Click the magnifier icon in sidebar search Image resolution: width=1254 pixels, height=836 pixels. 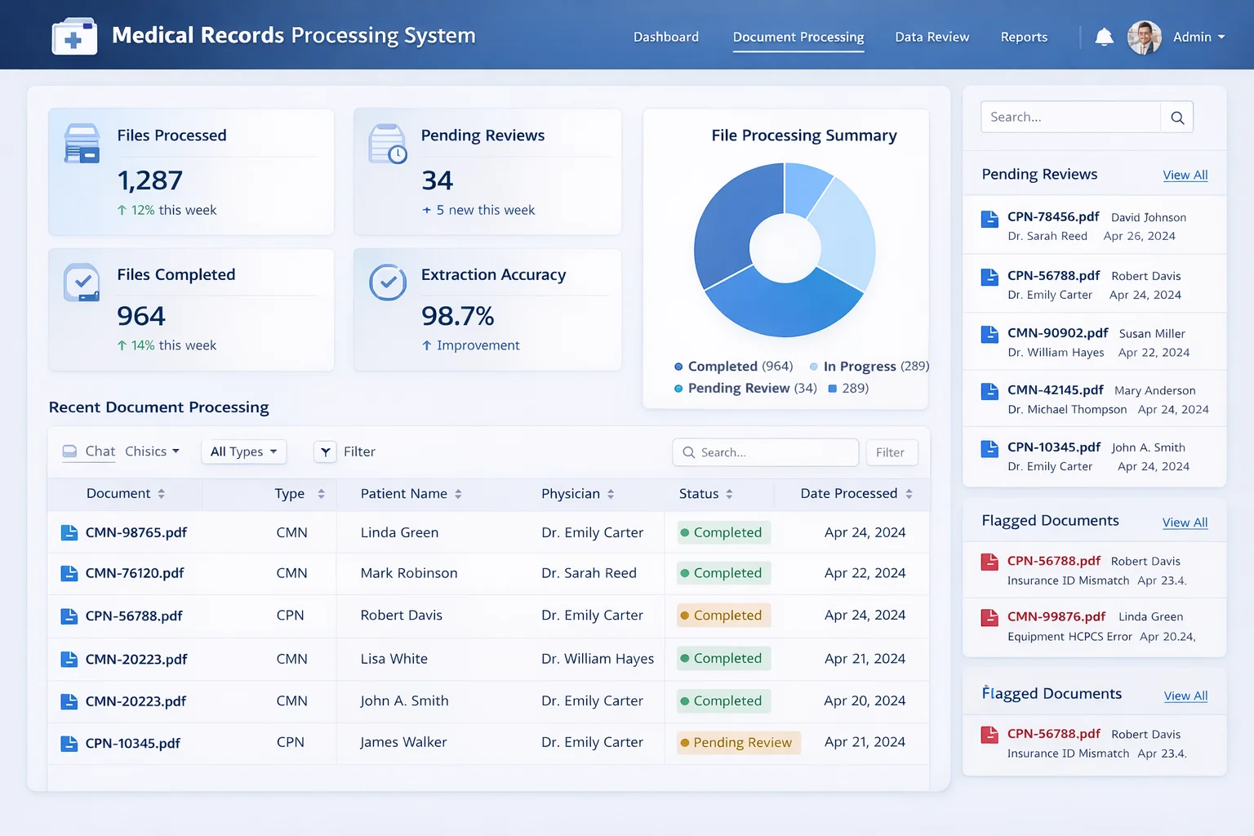click(x=1176, y=118)
